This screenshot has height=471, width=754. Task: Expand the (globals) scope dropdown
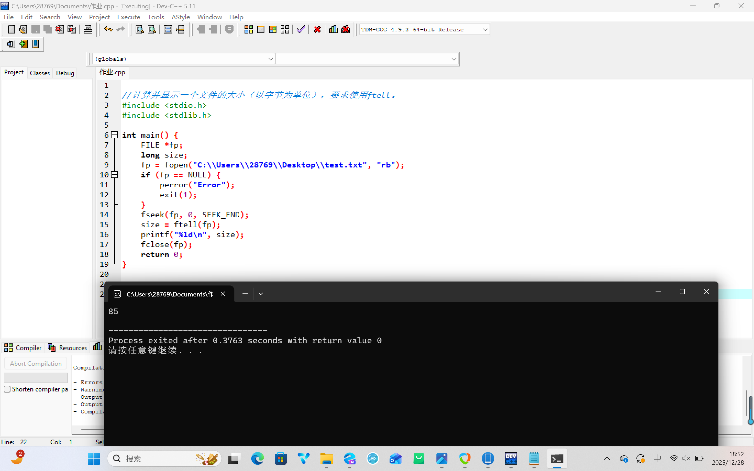[270, 59]
